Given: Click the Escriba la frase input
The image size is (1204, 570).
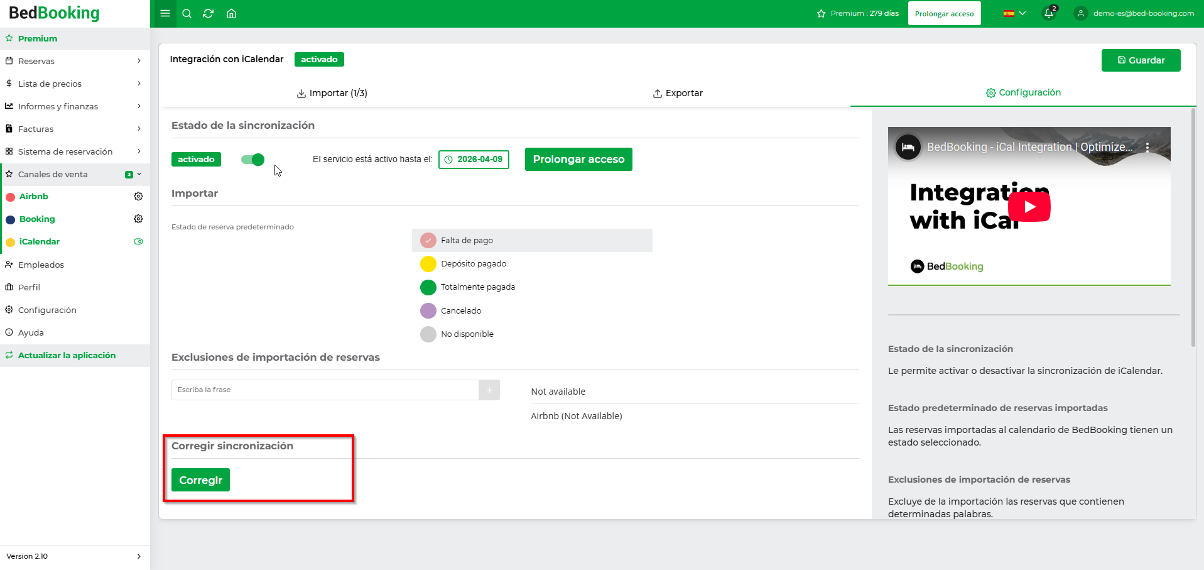Looking at the screenshot, I should 325,390.
